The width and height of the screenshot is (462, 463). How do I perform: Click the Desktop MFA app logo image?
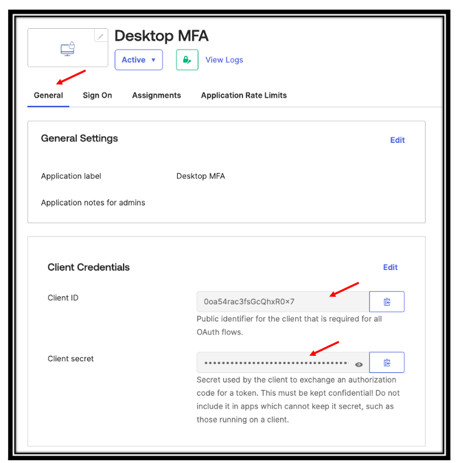[x=67, y=48]
